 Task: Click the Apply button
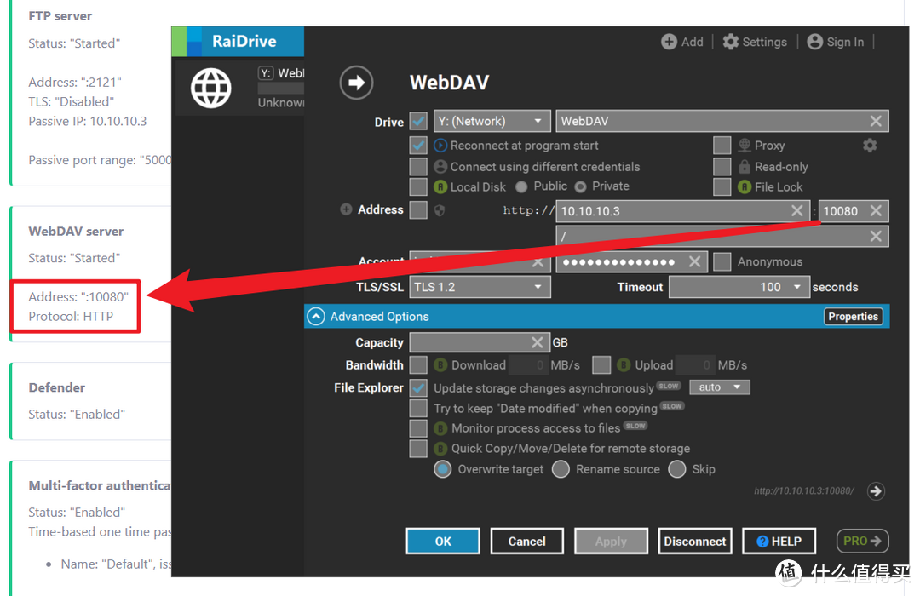pyautogui.click(x=611, y=541)
